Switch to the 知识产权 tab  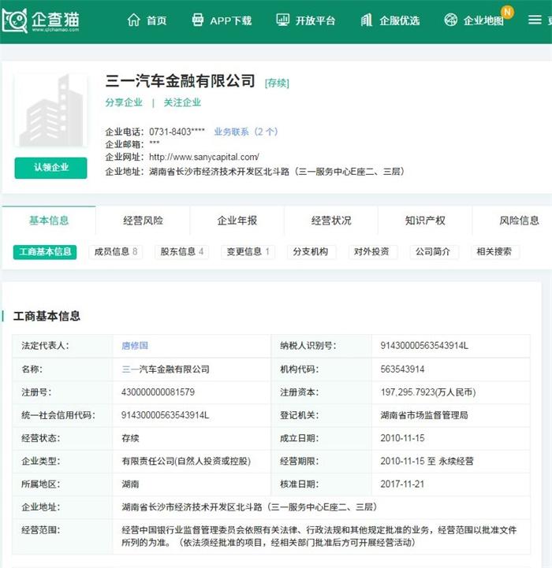pos(425,221)
